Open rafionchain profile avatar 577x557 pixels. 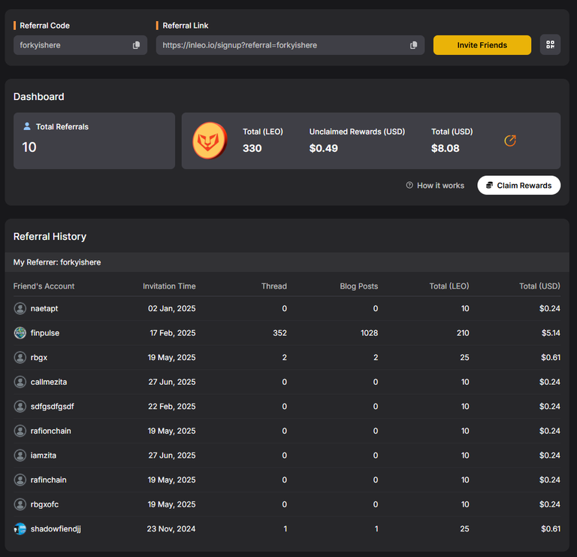[x=20, y=431]
